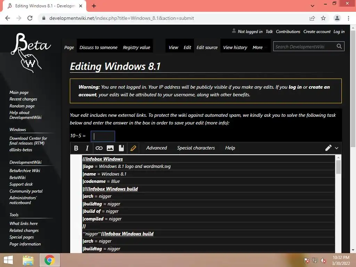
Task: Open the Contributions link
Action: coord(288,32)
